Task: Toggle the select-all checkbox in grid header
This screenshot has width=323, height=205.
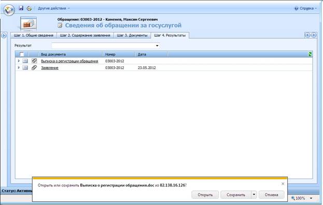Action: click(22, 54)
